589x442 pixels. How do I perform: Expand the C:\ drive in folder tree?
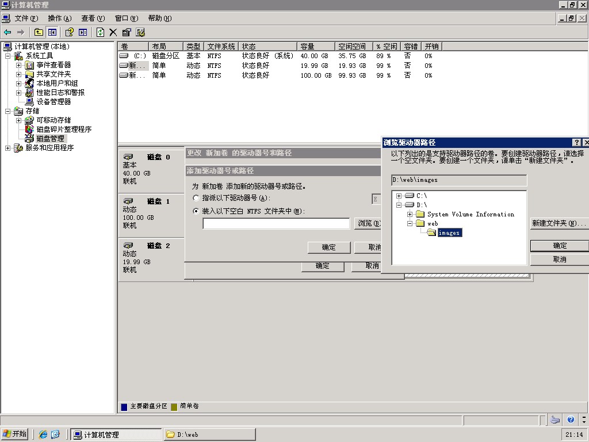[x=399, y=196]
